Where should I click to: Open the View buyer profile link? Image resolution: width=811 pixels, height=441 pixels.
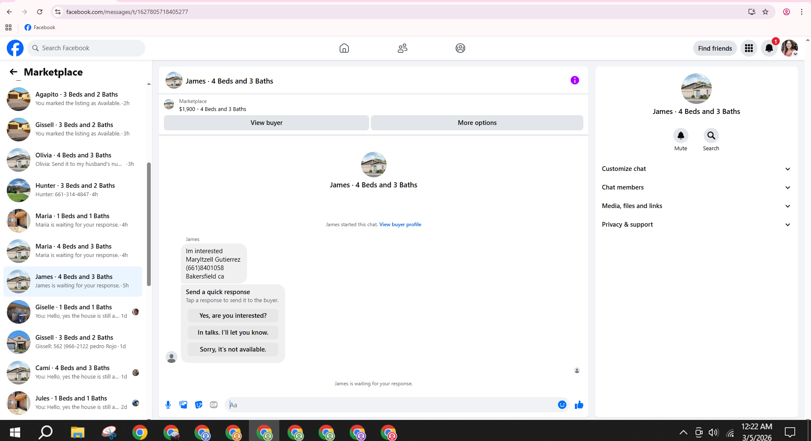click(400, 225)
